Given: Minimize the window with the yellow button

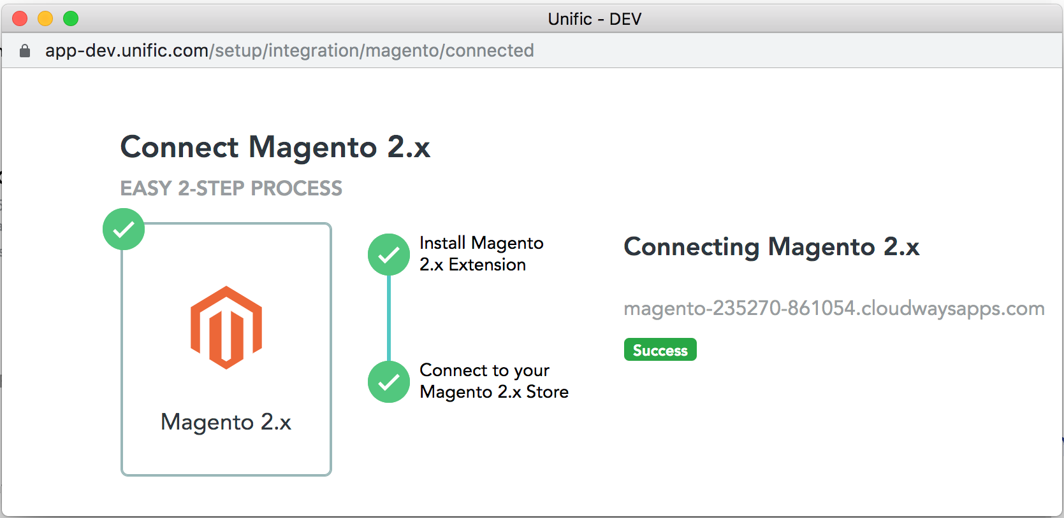Looking at the screenshot, I should click(45, 19).
